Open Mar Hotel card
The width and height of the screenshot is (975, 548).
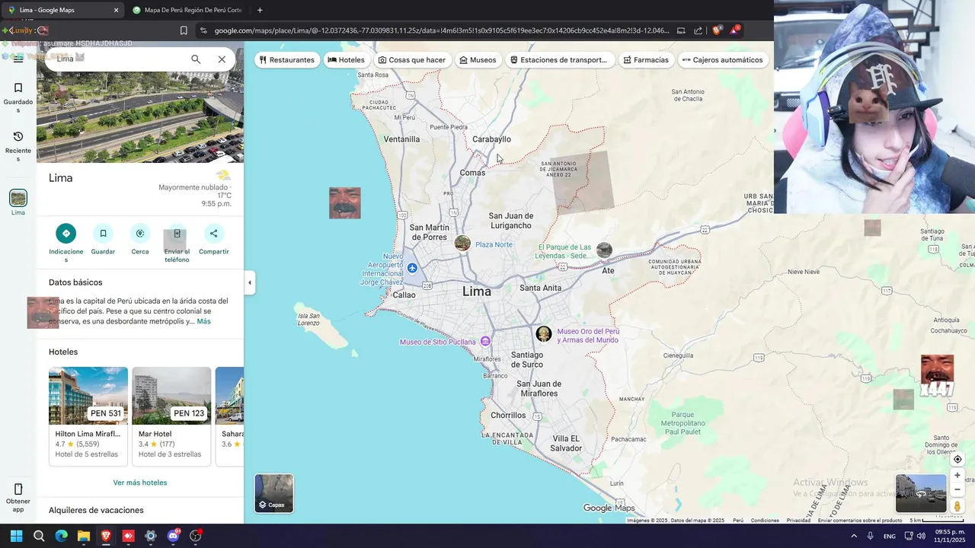tap(171, 416)
